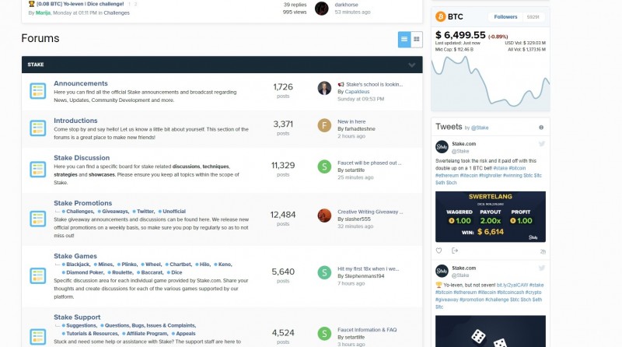622x347 pixels.
Task: Open the Twitter subforum link
Action: tap(145, 212)
